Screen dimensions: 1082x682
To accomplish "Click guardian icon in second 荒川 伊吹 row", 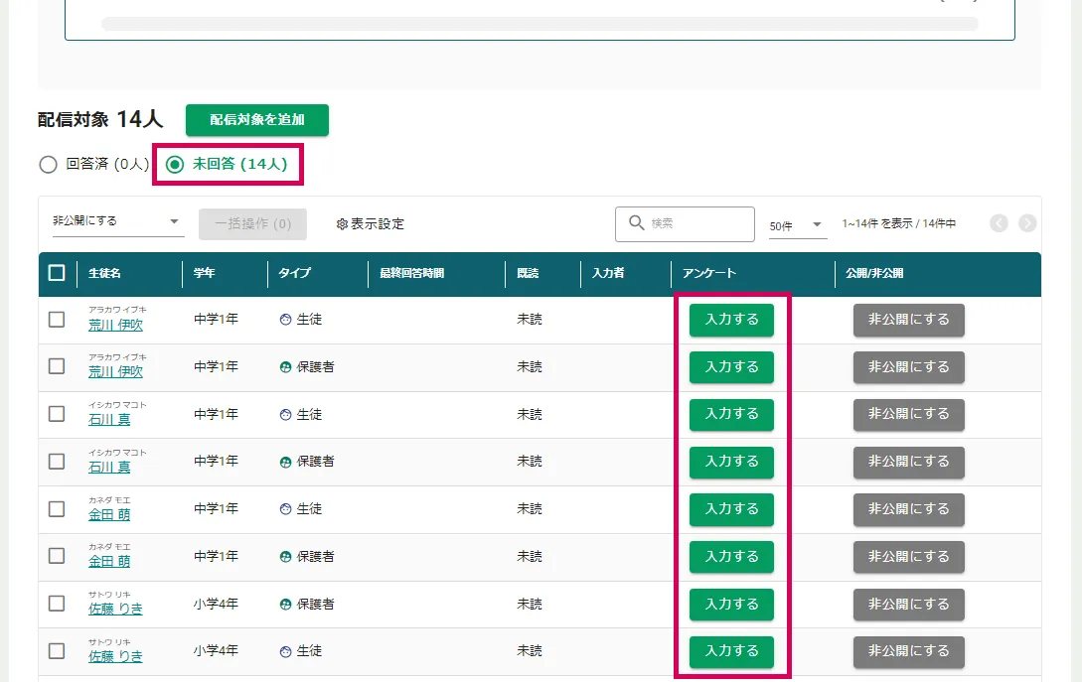I will pyautogui.click(x=286, y=367).
